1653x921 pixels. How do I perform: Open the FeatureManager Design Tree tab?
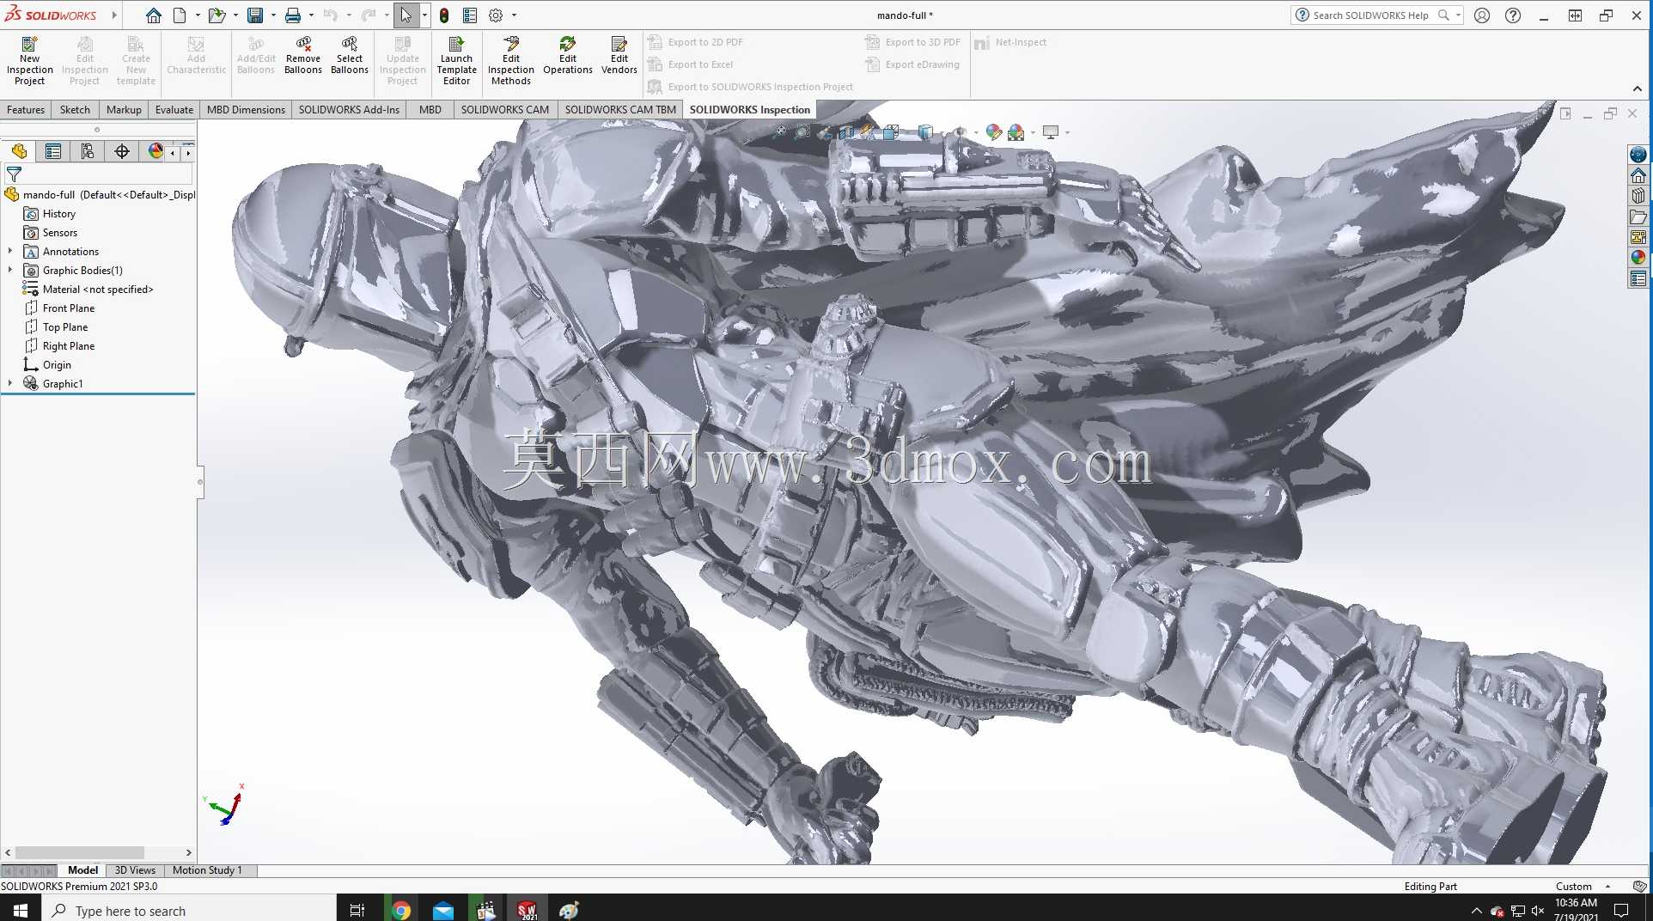19,152
